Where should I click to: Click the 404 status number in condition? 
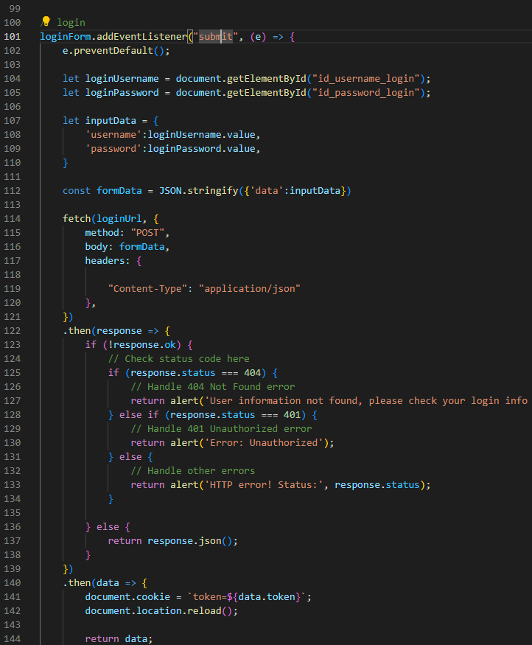click(252, 372)
